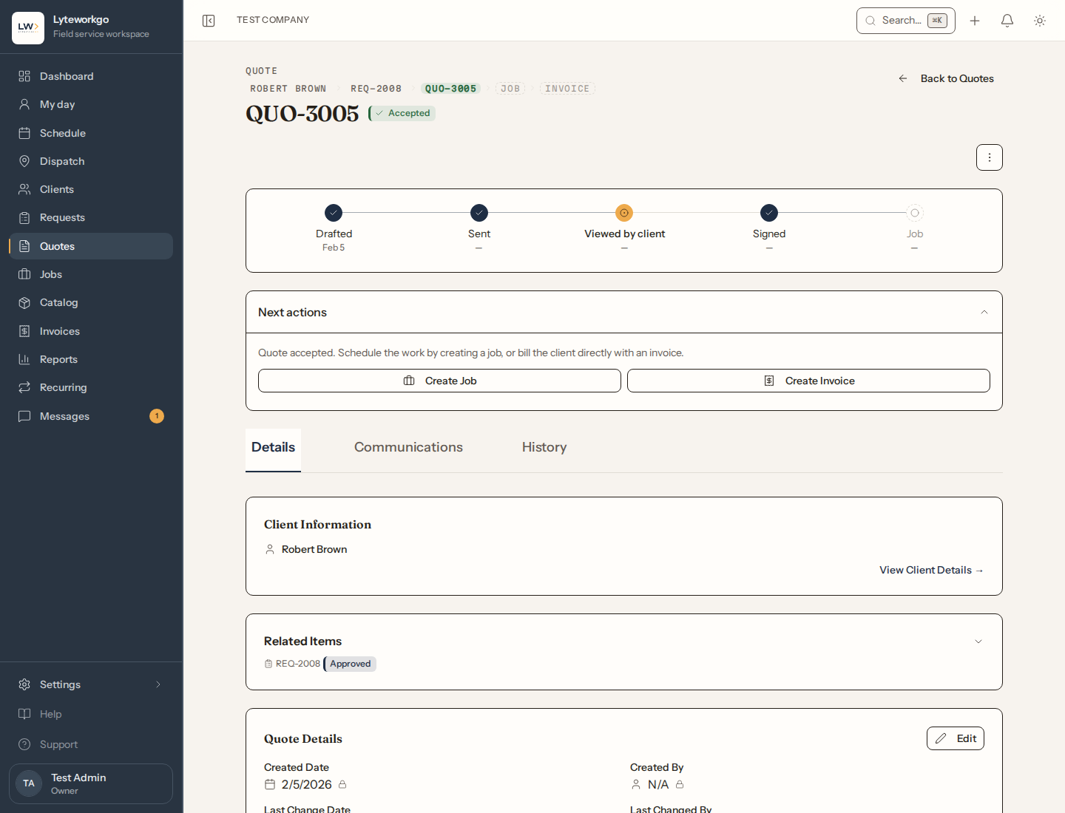Open the Support page
The height and width of the screenshot is (813, 1065).
pyautogui.click(x=91, y=744)
